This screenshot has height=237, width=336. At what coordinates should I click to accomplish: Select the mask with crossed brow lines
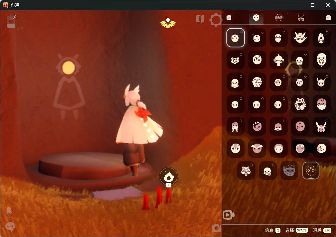tap(257, 60)
